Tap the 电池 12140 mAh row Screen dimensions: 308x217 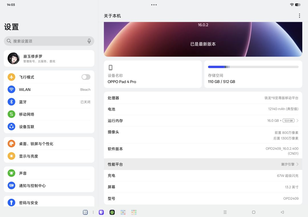(203, 109)
